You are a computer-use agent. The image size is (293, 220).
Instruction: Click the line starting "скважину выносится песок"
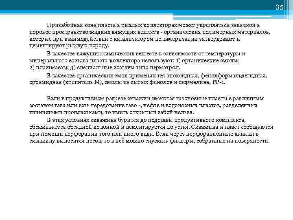[150, 141]
